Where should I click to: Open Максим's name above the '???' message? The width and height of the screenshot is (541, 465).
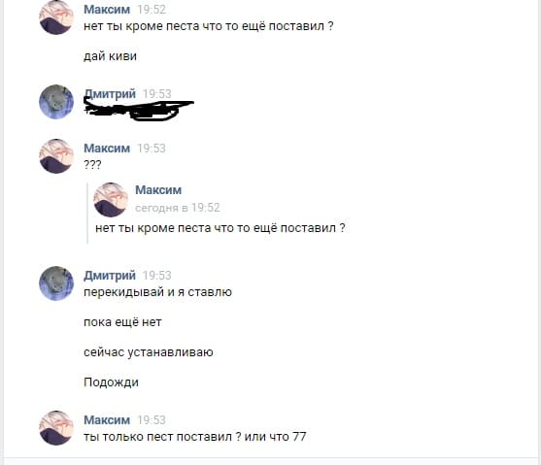click(107, 148)
